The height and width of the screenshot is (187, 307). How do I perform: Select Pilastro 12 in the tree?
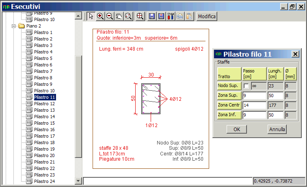44,104
